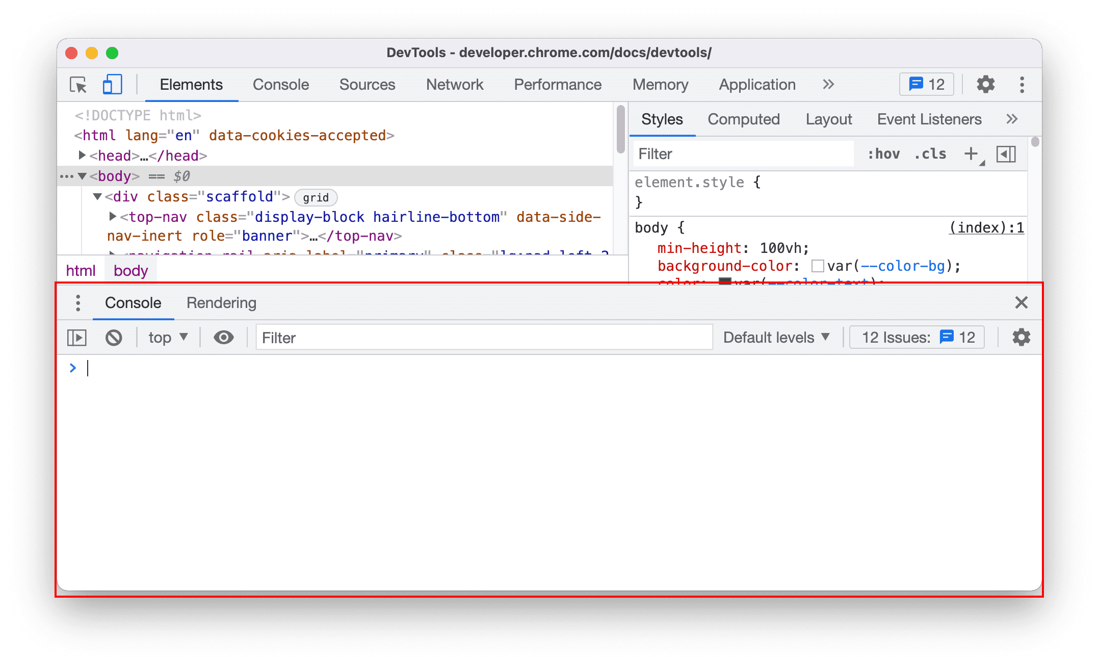Select the Elements tab
This screenshot has width=1099, height=666.
tap(192, 85)
